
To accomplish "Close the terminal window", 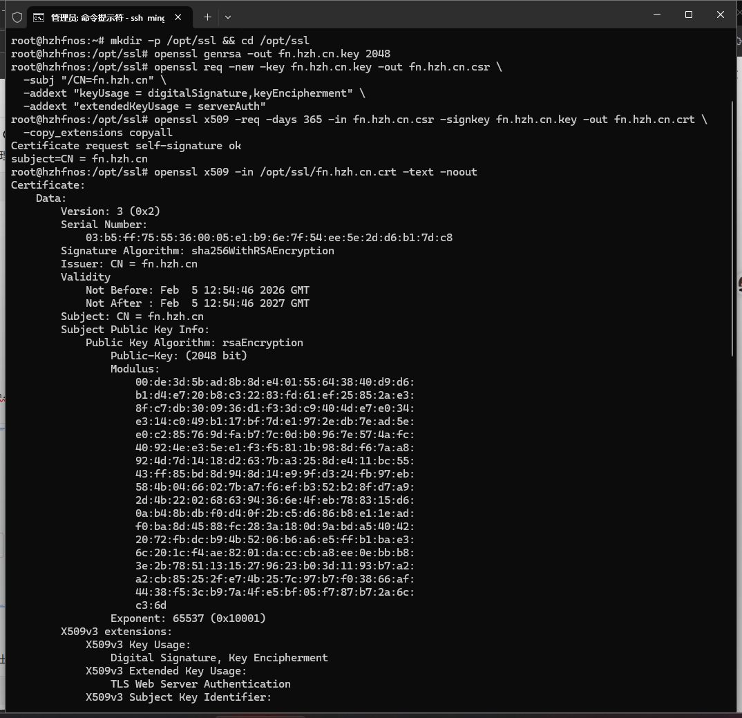I will [720, 15].
